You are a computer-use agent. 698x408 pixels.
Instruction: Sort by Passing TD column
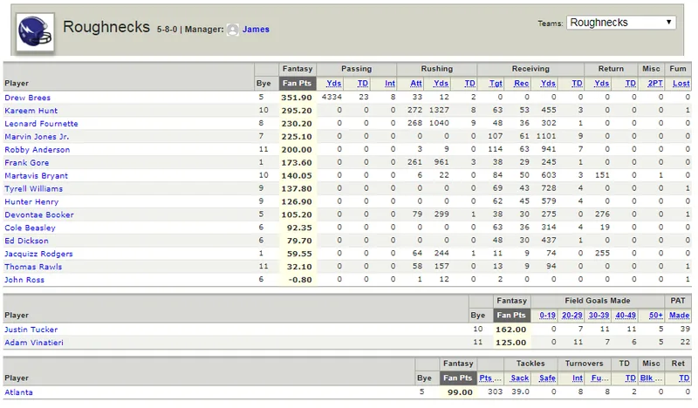tap(363, 83)
